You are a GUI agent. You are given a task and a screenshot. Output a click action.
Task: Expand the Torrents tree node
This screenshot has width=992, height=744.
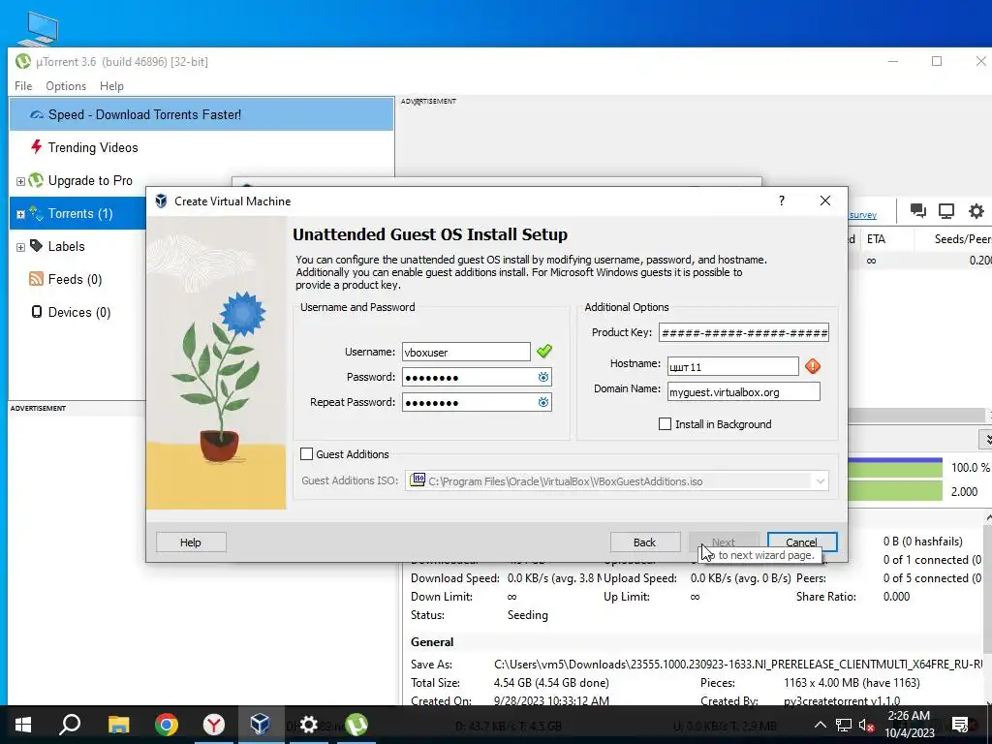click(20, 214)
